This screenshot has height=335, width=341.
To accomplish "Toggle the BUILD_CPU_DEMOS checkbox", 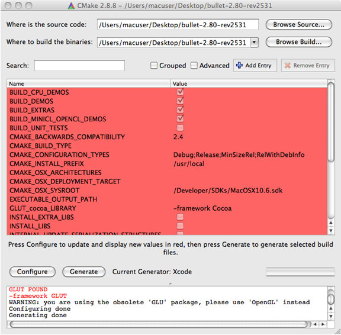I will 180,92.
